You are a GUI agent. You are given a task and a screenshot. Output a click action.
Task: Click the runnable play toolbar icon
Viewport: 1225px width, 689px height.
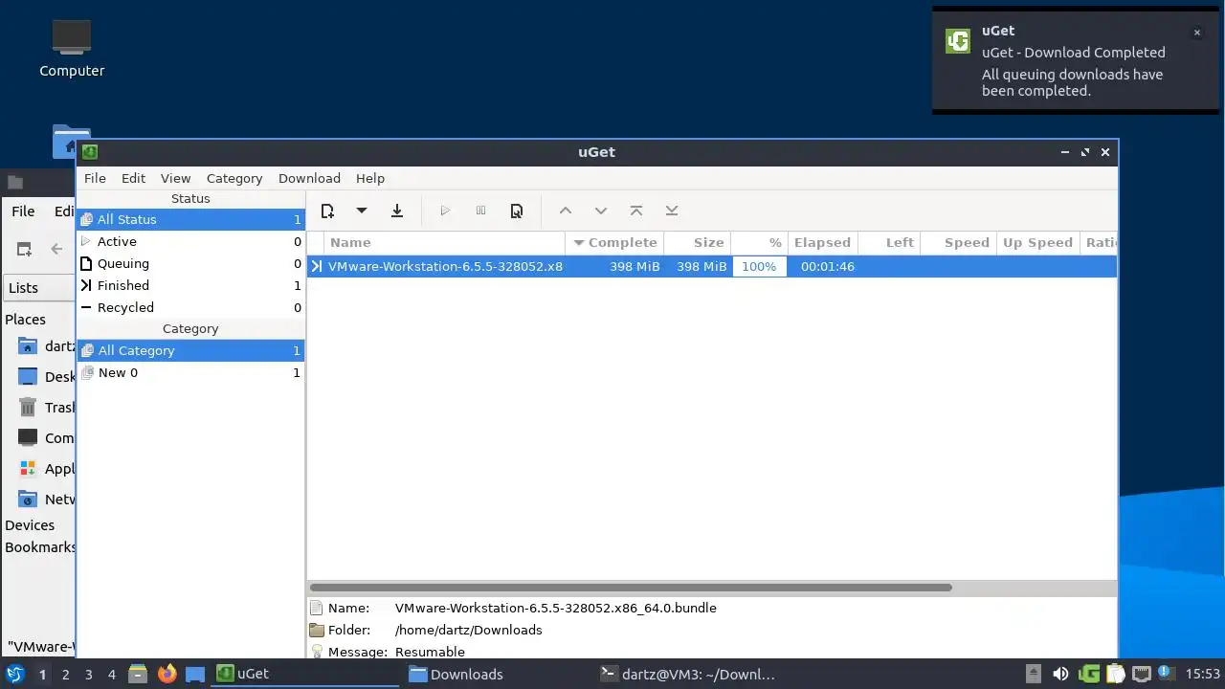pyautogui.click(x=445, y=211)
